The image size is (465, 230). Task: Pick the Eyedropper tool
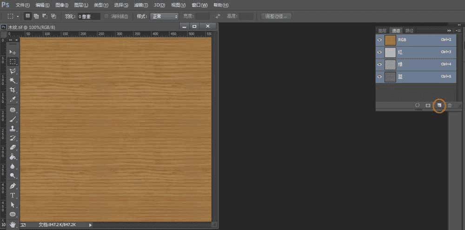[13, 99]
